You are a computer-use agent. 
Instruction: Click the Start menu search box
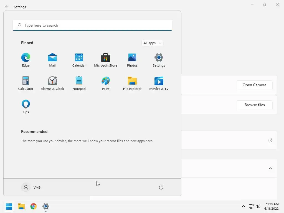92,25
